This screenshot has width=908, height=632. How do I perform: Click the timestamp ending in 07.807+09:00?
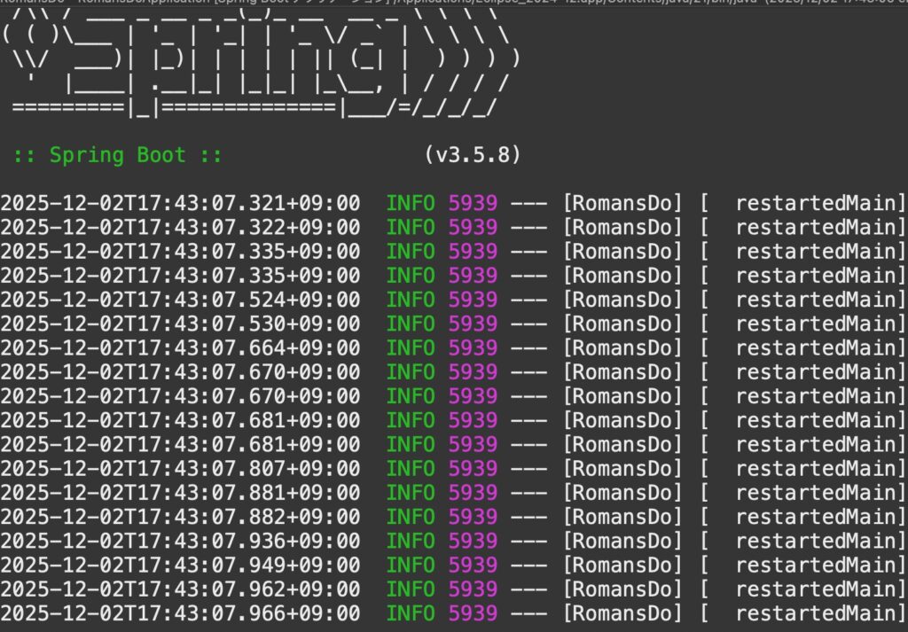[180, 468]
